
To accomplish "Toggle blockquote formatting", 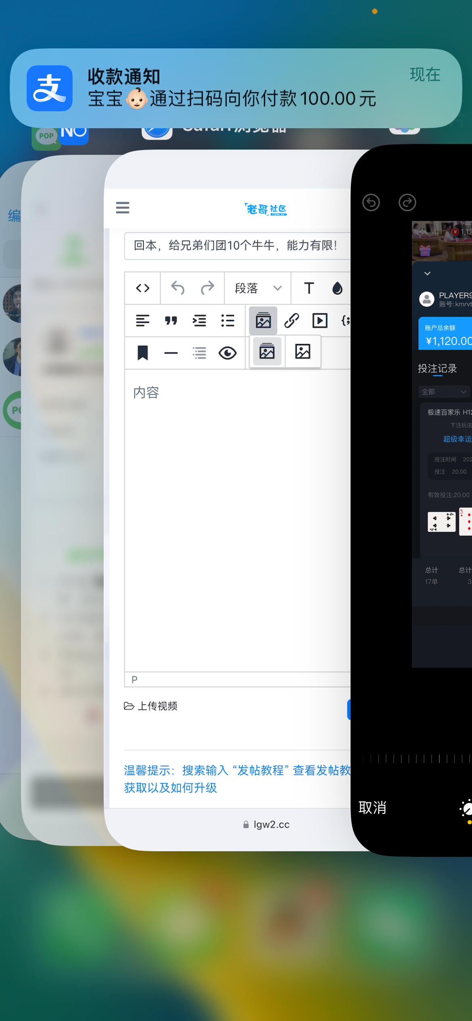I will point(171,321).
